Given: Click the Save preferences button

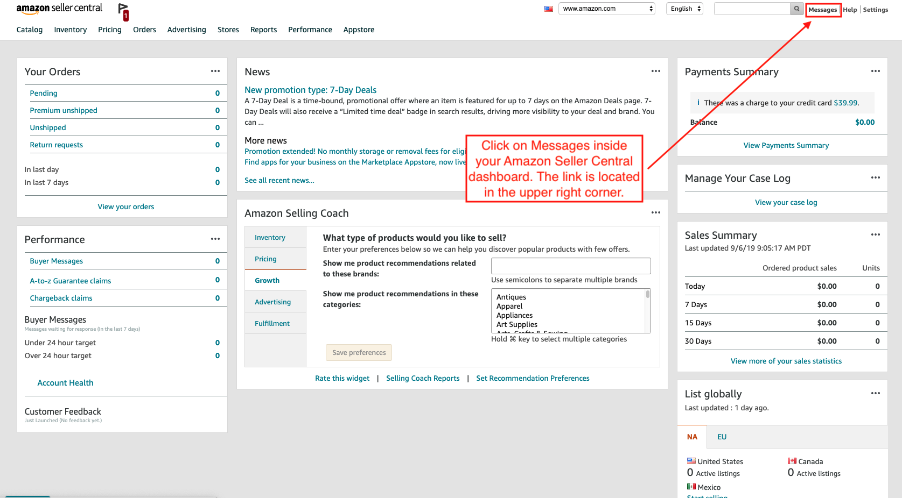Looking at the screenshot, I should (359, 352).
